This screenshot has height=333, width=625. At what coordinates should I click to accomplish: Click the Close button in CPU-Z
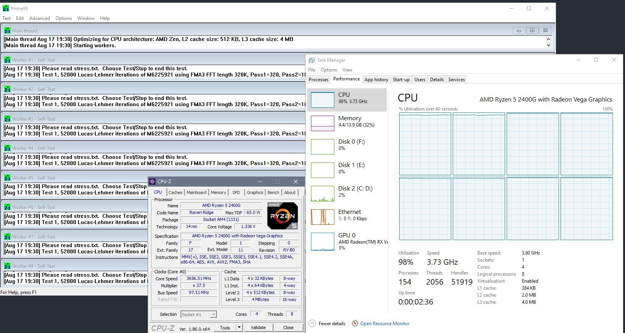(x=288, y=328)
